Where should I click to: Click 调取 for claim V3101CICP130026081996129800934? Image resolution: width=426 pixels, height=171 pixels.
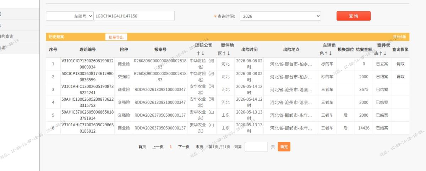click(400, 64)
